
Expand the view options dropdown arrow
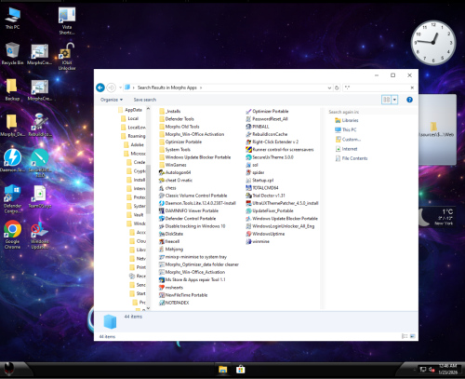pyautogui.click(x=394, y=100)
